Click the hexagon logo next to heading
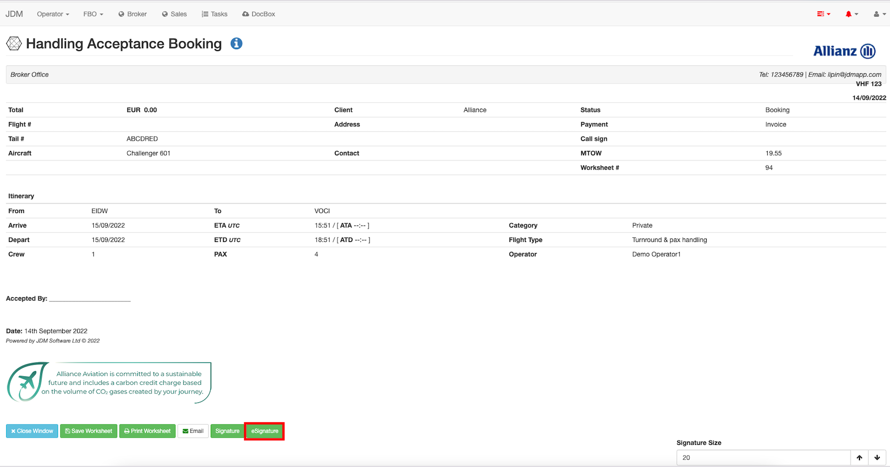This screenshot has height=467, width=890. click(14, 44)
